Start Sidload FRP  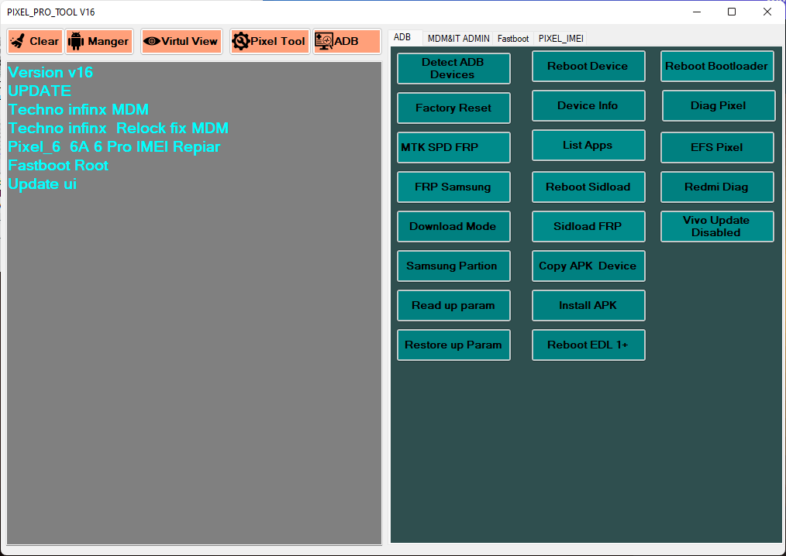(588, 226)
